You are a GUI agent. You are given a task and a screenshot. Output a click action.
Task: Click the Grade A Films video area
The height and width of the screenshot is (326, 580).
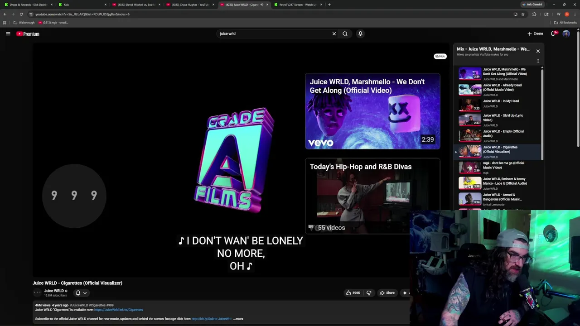coord(234,159)
